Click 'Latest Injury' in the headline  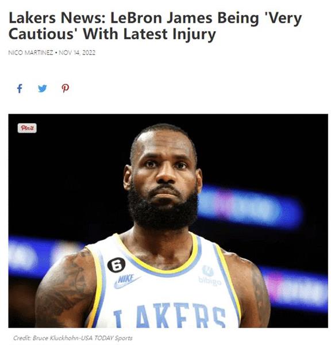click(170, 34)
